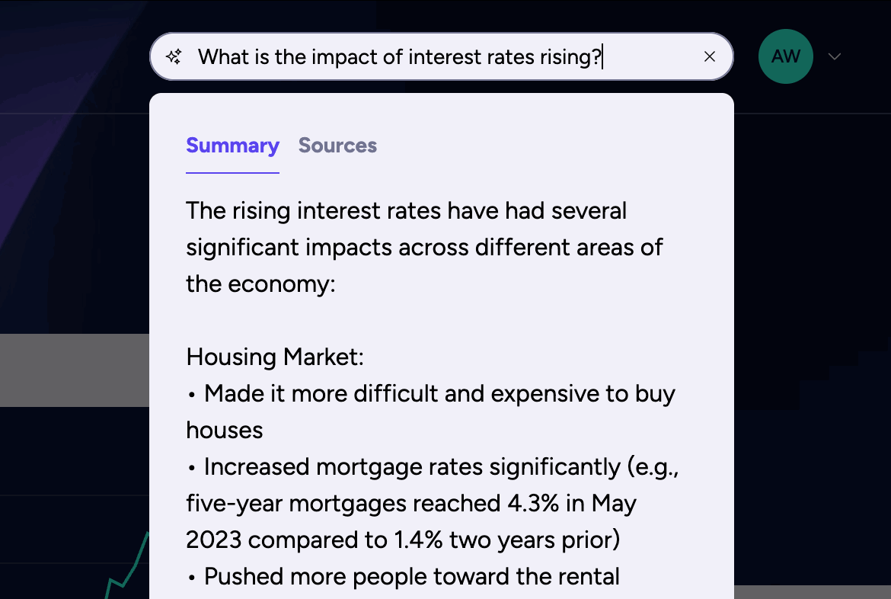Clear the search query with the X icon
The width and height of the screenshot is (891, 599).
pyautogui.click(x=710, y=56)
